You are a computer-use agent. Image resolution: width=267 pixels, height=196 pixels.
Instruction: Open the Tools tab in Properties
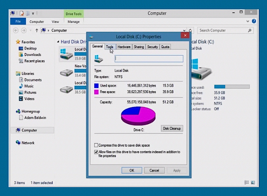[109, 47]
